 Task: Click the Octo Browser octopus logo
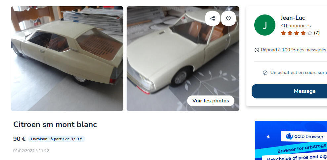[289, 136]
